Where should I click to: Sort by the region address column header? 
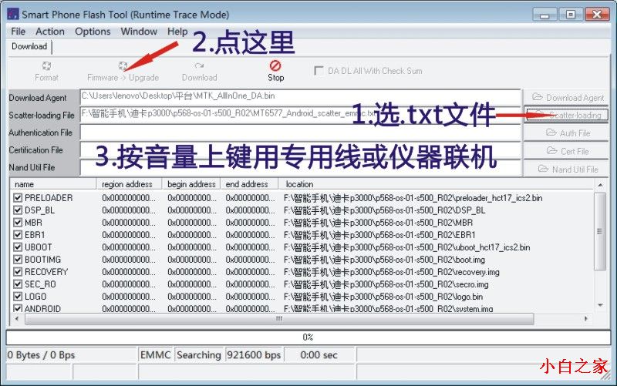pyautogui.click(x=130, y=184)
